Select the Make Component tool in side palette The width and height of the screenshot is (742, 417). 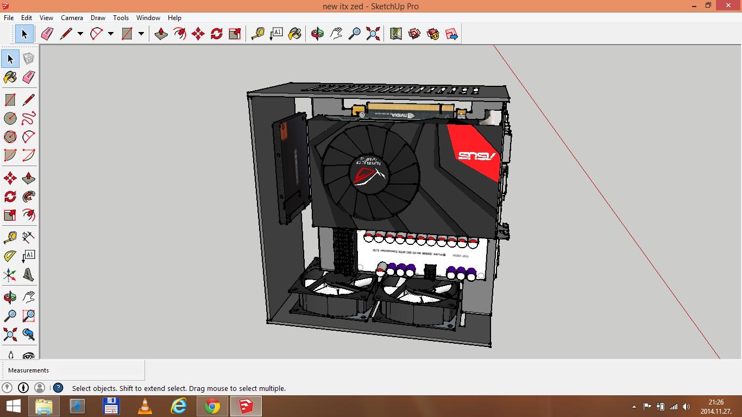pyautogui.click(x=29, y=59)
